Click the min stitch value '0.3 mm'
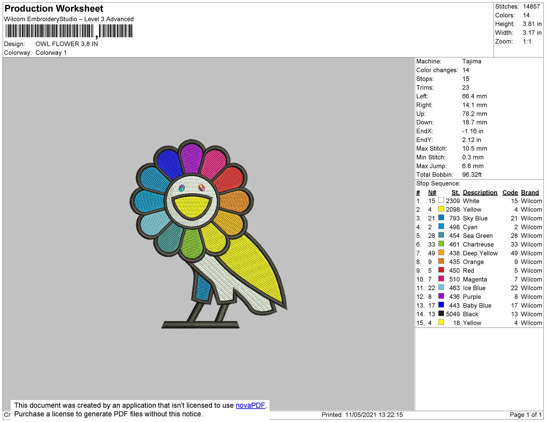 pyautogui.click(x=473, y=157)
